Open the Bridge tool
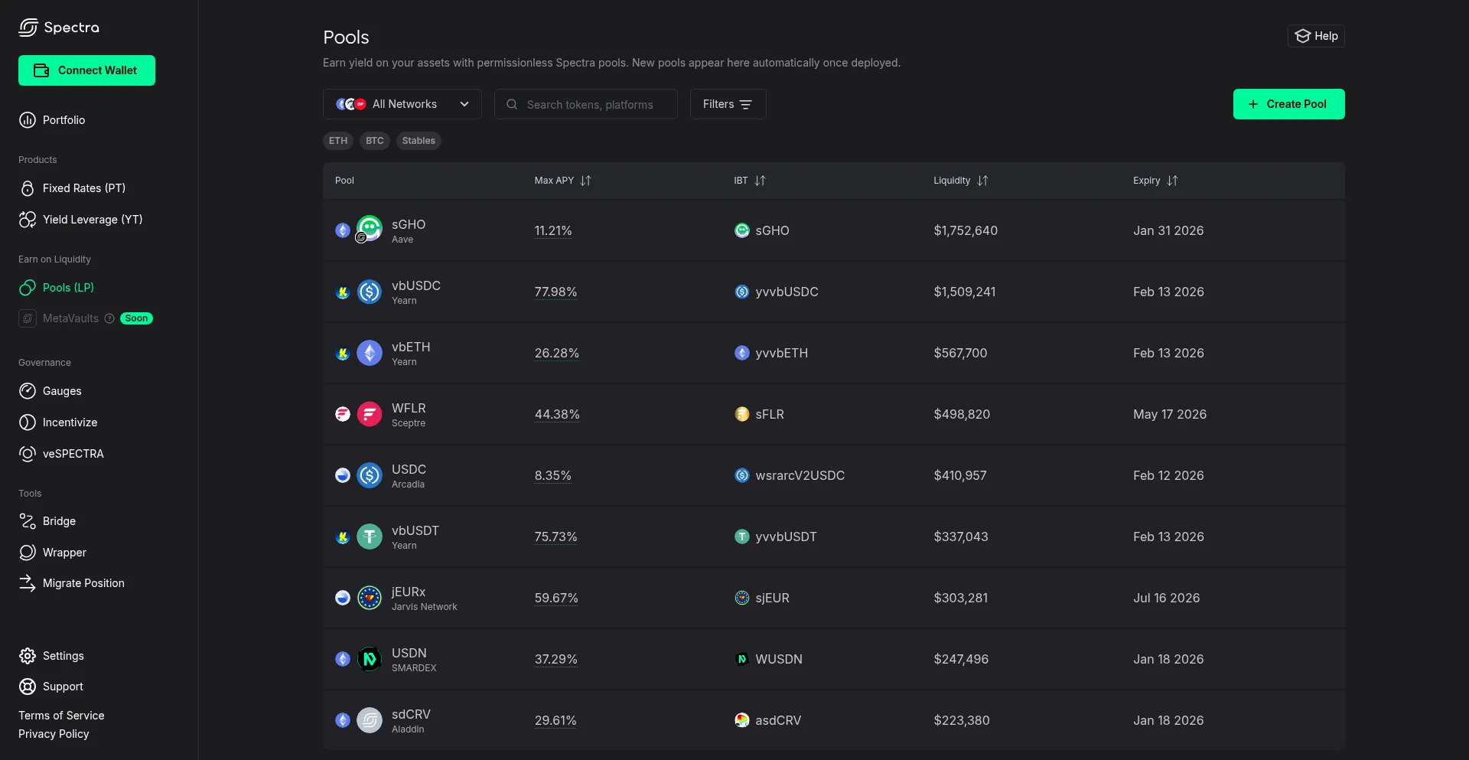Image resolution: width=1469 pixels, height=760 pixels. coord(59,521)
